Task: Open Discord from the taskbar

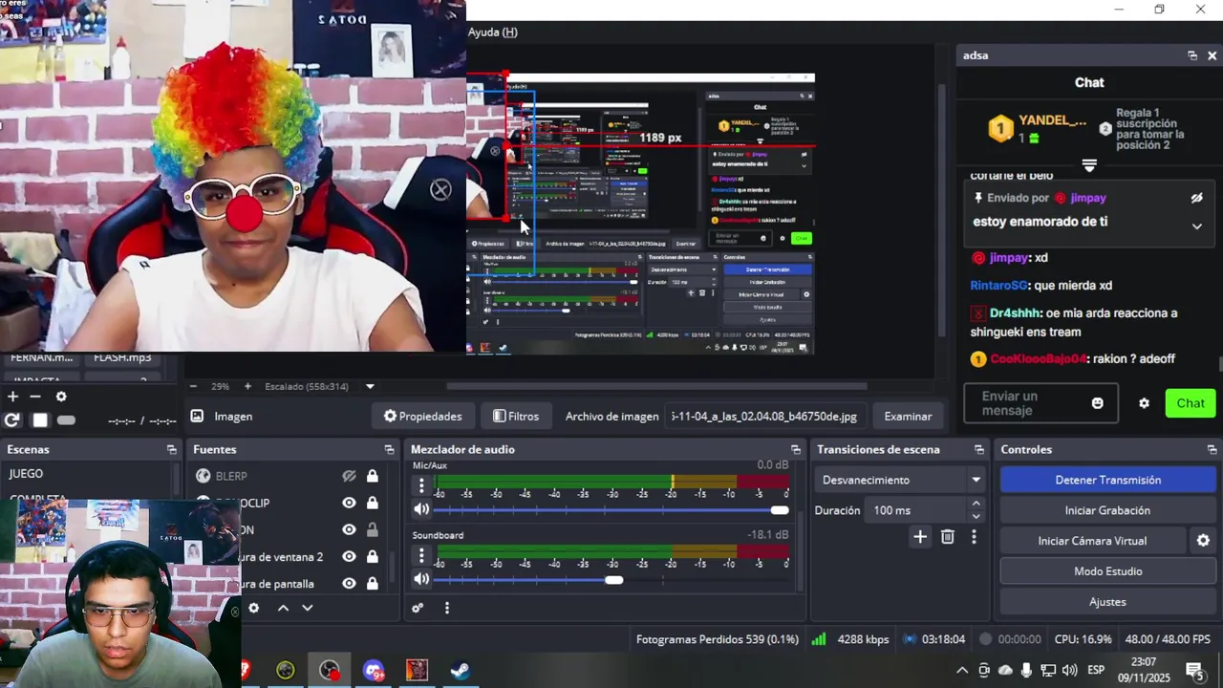Action: click(374, 670)
